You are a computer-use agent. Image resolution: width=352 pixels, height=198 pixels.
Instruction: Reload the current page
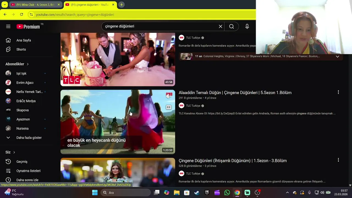coord(21,14)
